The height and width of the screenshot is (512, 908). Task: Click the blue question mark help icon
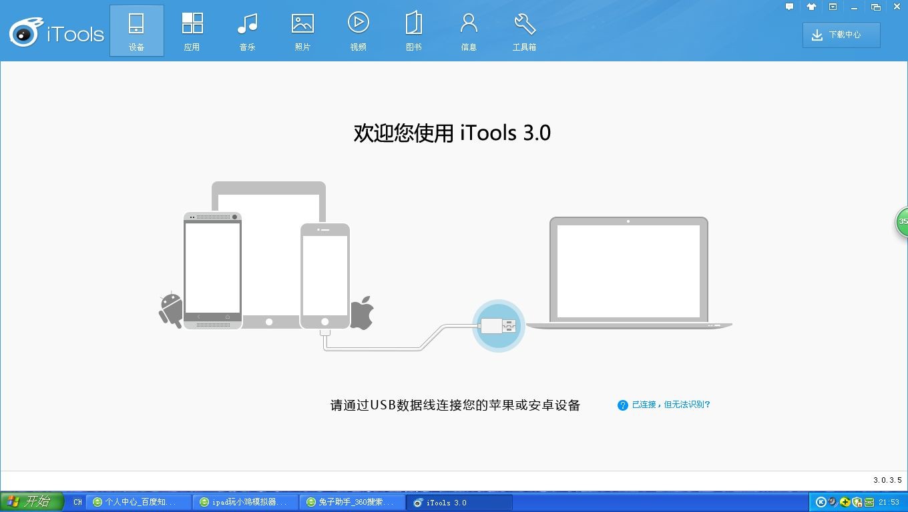[623, 405]
